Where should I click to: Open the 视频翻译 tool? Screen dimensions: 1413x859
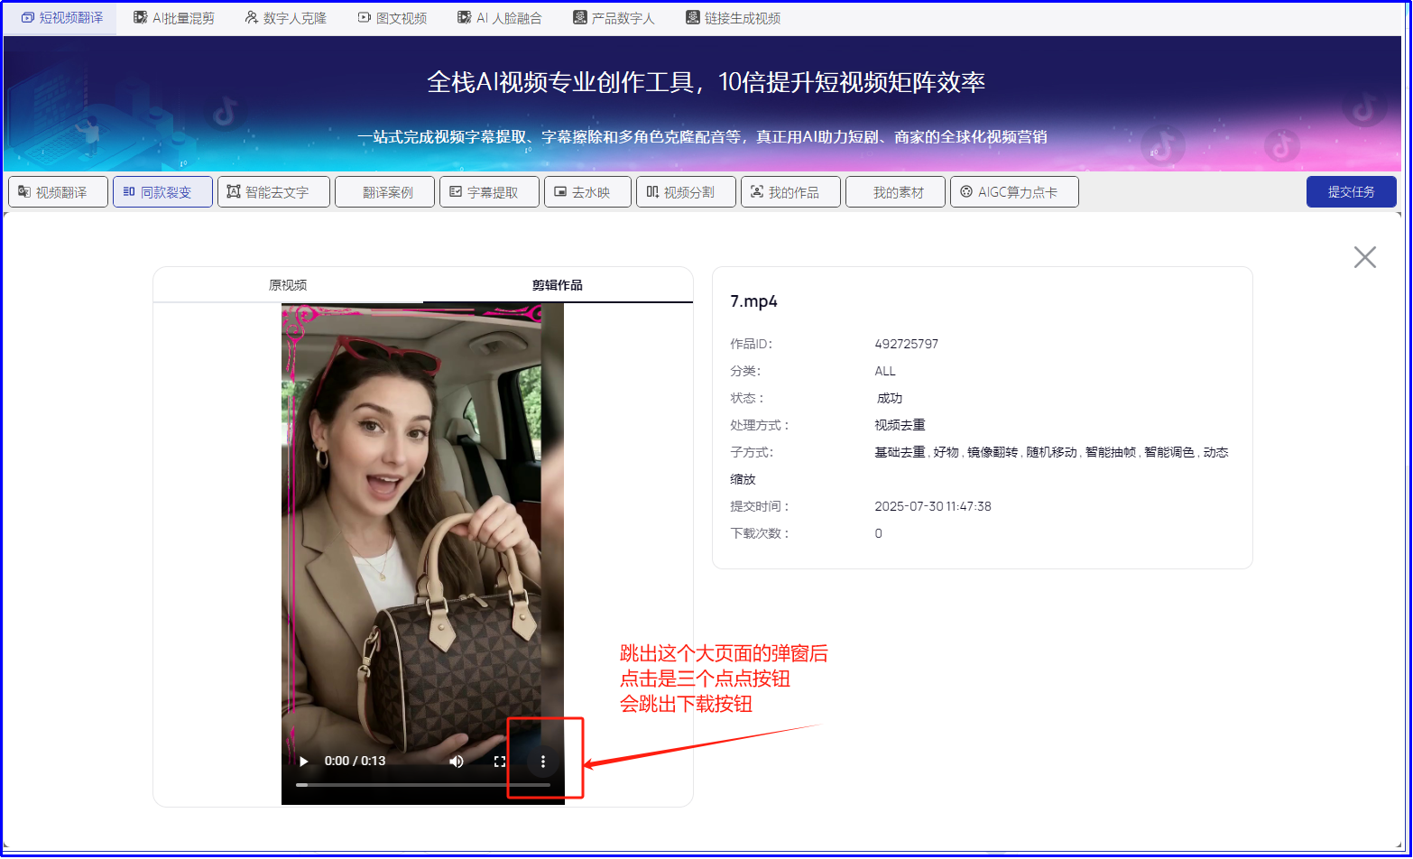coord(59,192)
